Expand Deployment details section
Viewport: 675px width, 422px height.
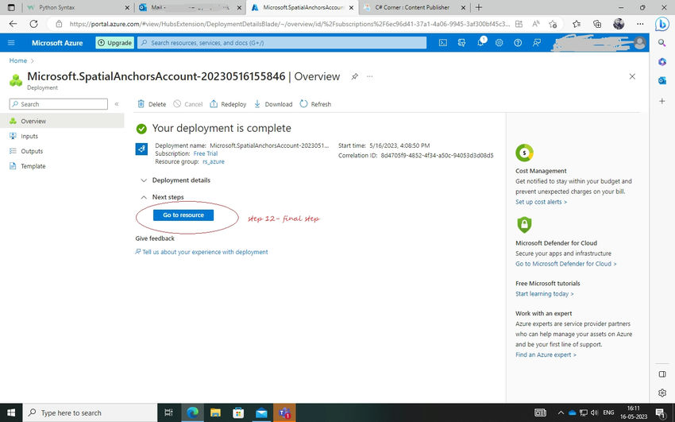click(175, 180)
